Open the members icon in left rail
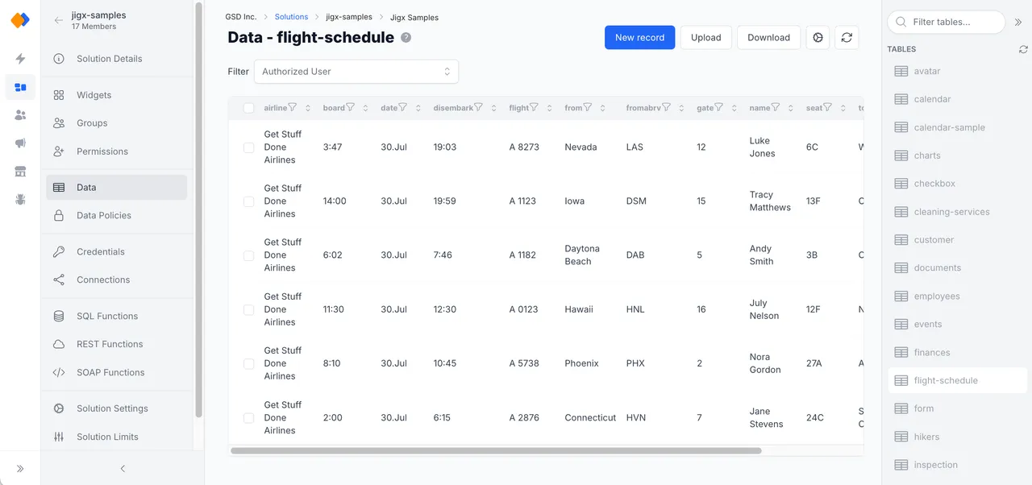 [20, 115]
